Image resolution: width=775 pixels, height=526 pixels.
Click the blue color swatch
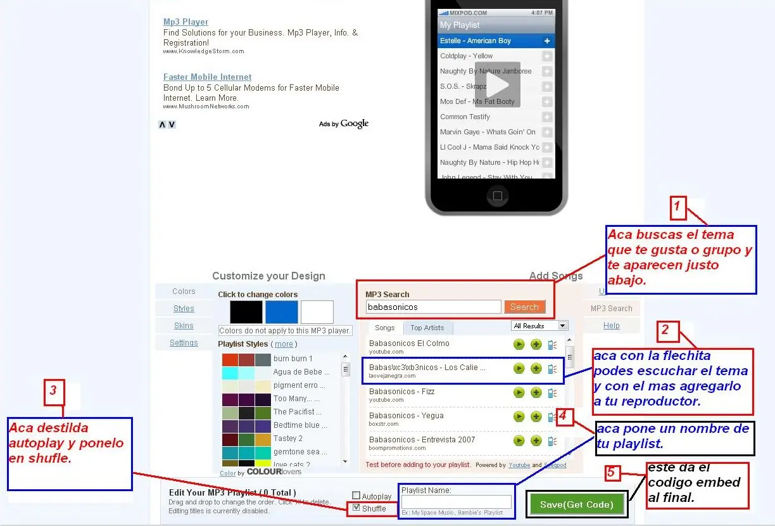[x=281, y=312]
